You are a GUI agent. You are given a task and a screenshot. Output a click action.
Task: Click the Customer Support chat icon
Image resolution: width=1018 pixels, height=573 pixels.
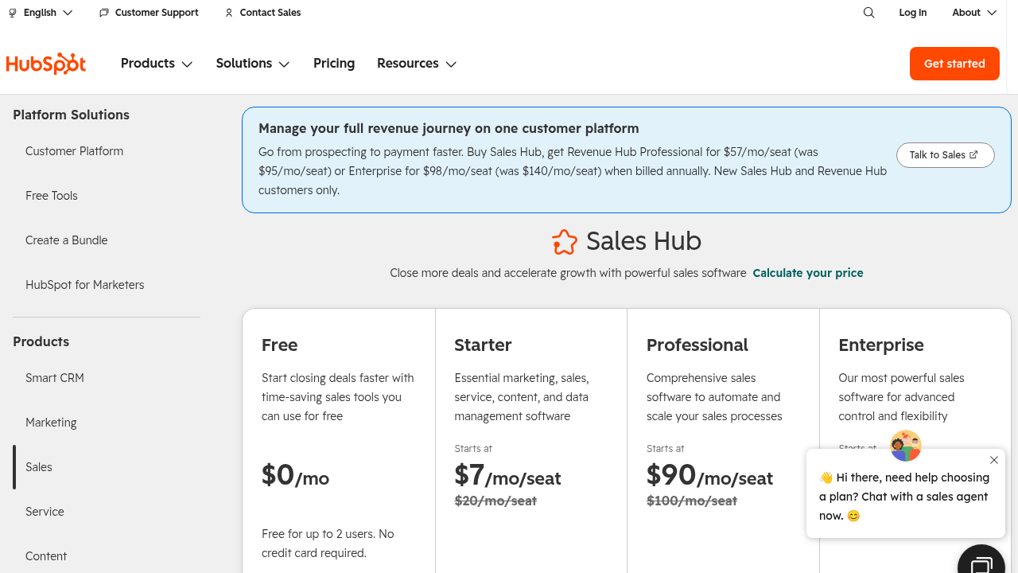point(104,13)
